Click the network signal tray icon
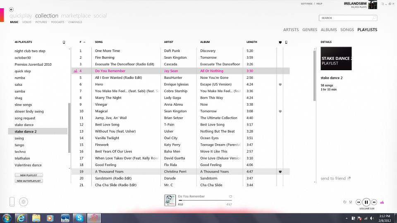Screen dimensions: 397x223 pos(366,218)
